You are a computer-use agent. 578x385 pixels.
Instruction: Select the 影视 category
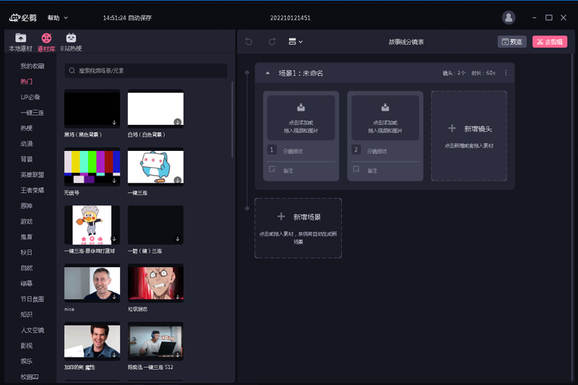tap(27, 345)
